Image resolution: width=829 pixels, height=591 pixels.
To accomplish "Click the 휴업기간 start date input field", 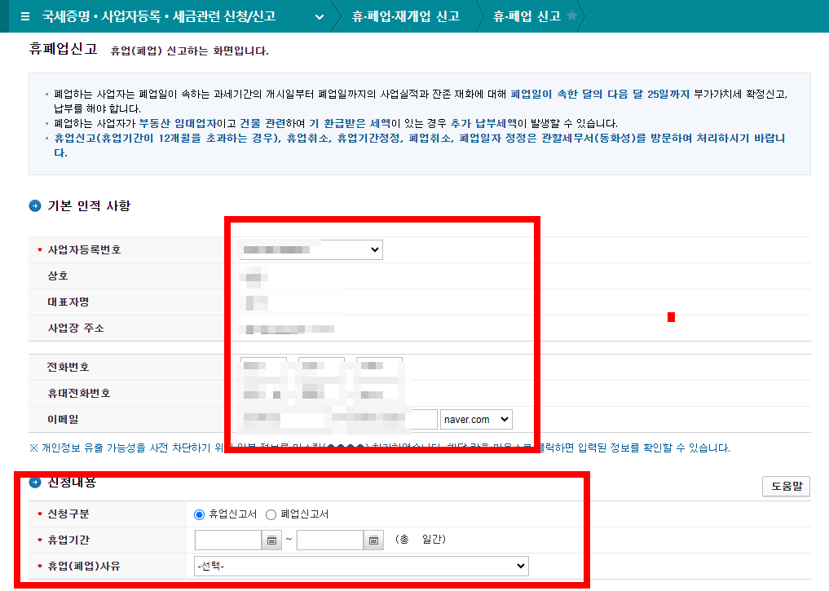I will coord(228,540).
